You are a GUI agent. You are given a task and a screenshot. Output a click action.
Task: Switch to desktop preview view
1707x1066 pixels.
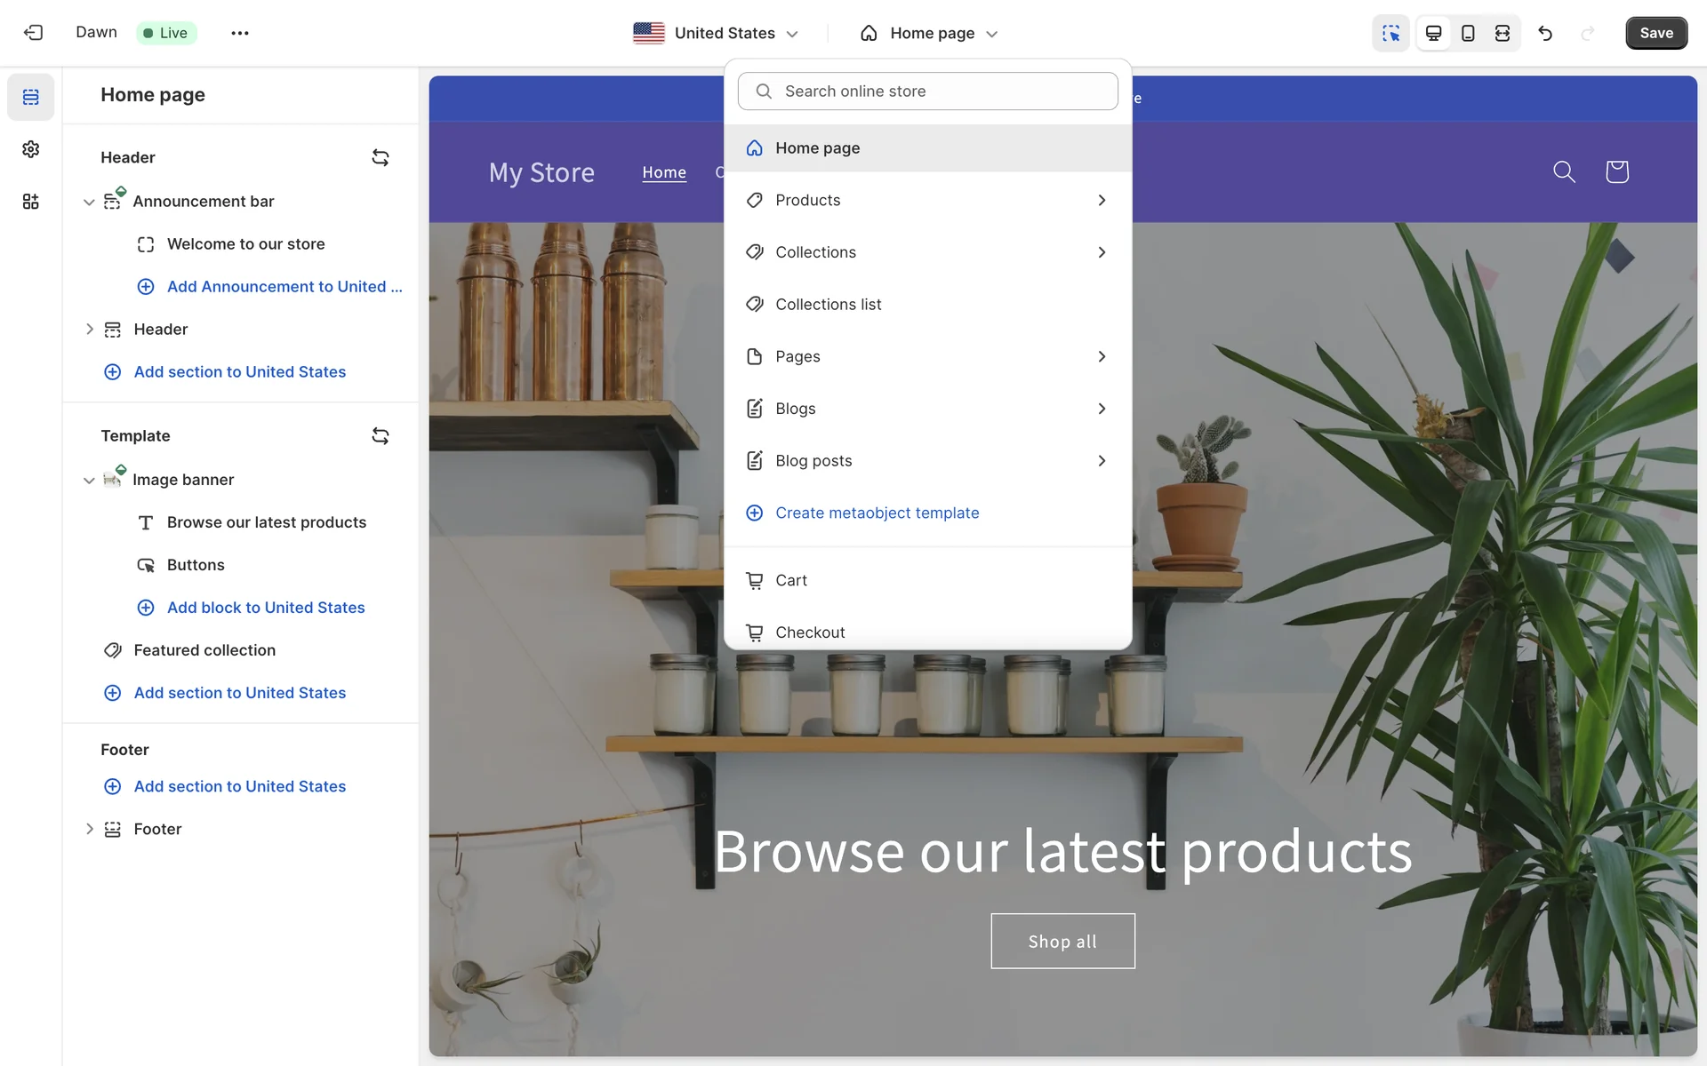(1433, 33)
